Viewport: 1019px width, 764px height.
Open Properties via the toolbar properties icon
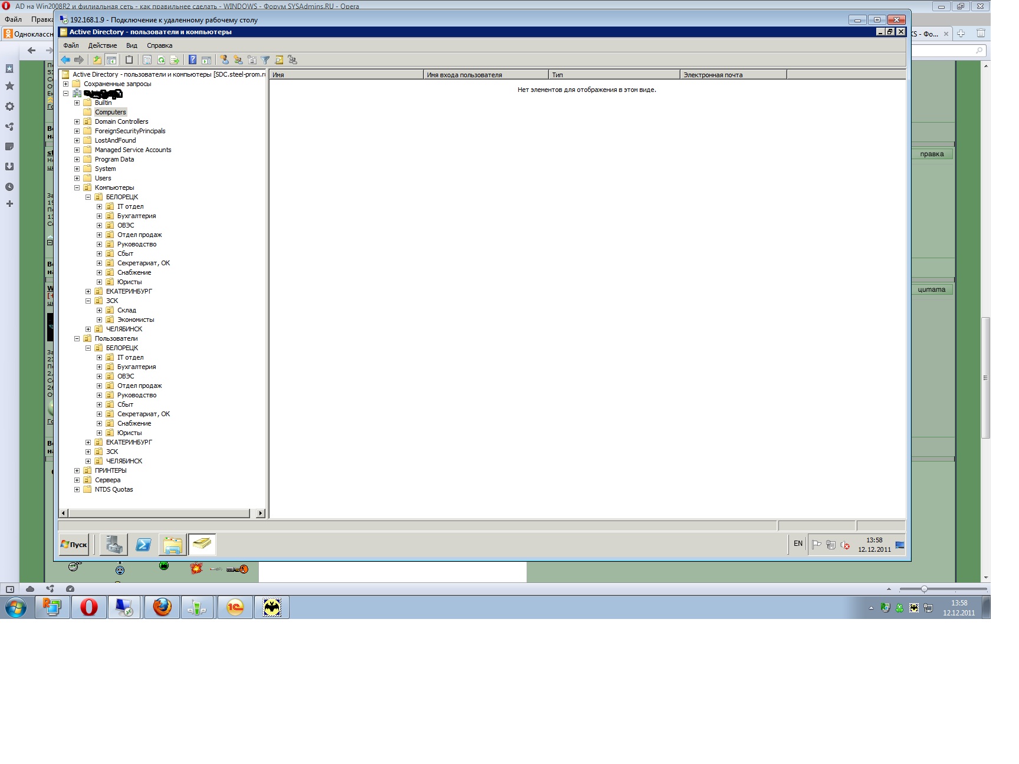[147, 60]
